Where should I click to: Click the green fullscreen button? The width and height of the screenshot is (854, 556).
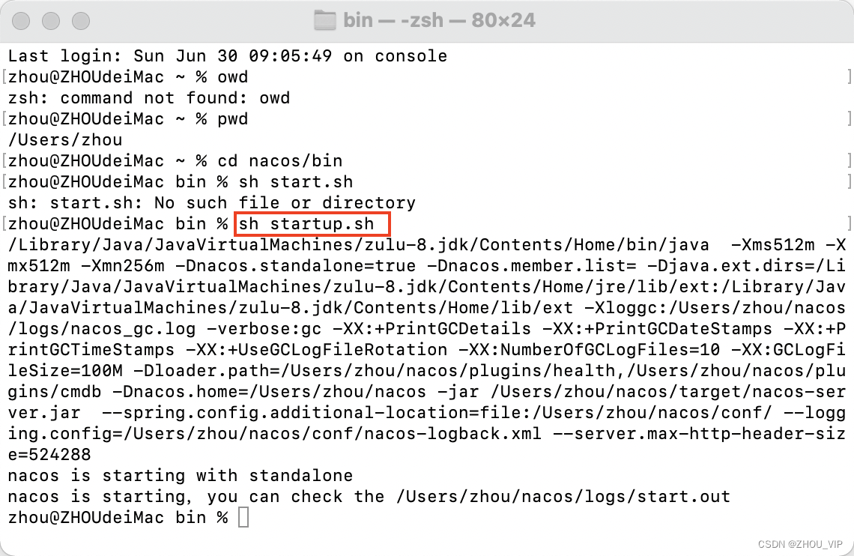[80, 21]
